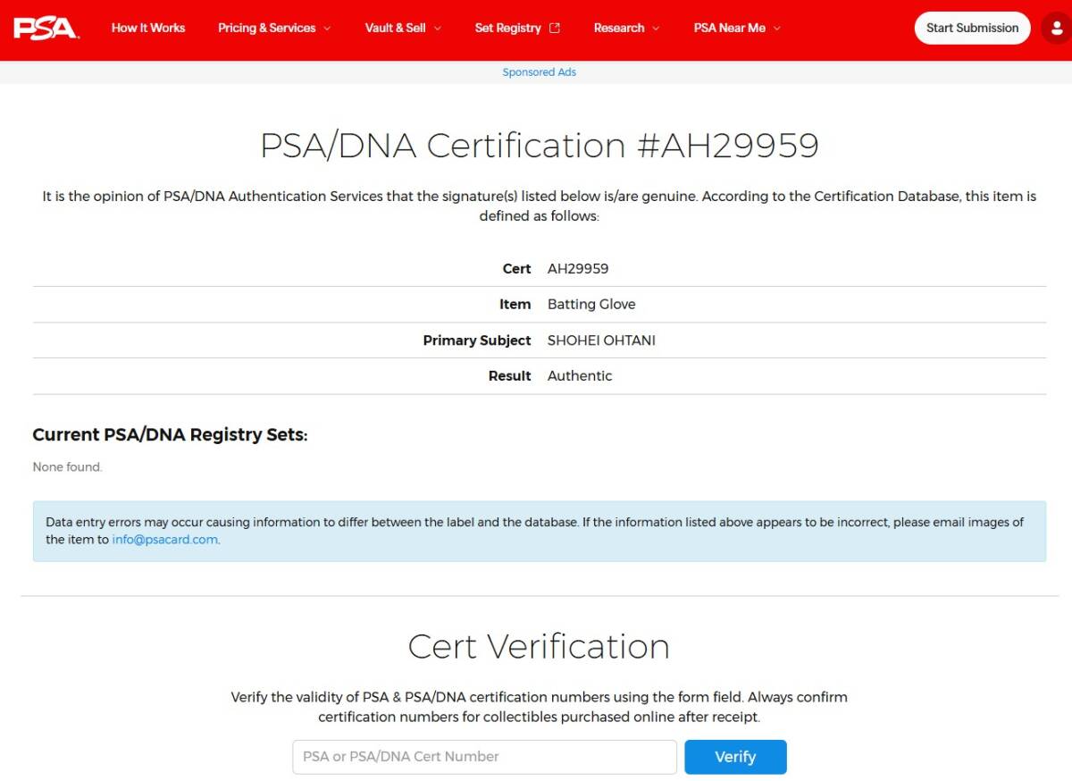This screenshot has height=781, width=1072.
Task: Select cert value AH29959 in table
Action: pyautogui.click(x=578, y=269)
